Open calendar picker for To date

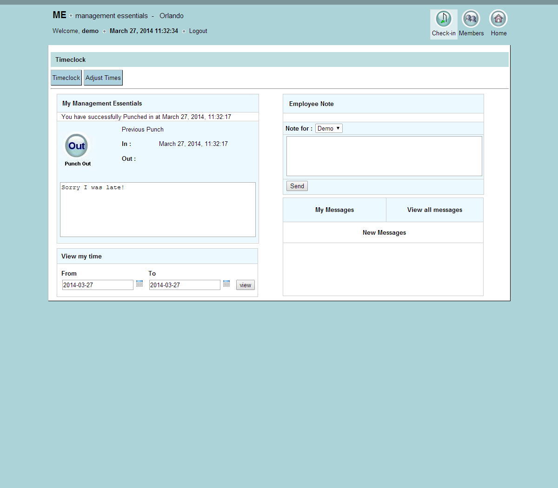pyautogui.click(x=226, y=284)
